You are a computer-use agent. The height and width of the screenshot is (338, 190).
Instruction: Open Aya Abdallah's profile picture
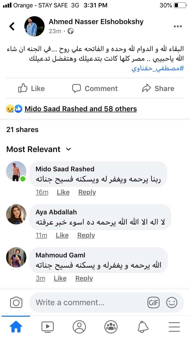[16, 214]
